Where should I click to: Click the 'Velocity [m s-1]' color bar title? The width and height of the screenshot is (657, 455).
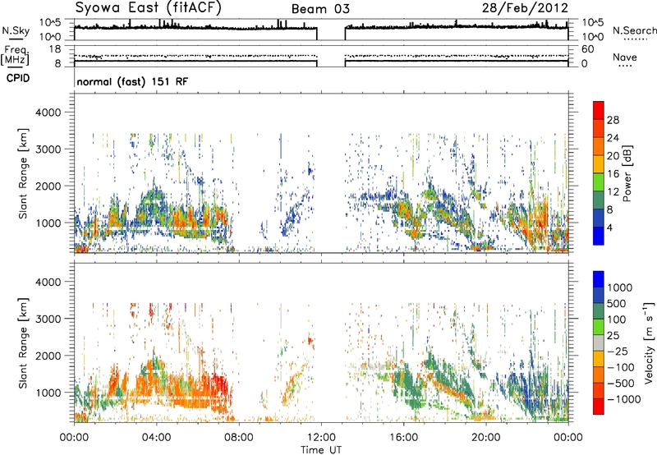pyautogui.click(x=649, y=343)
